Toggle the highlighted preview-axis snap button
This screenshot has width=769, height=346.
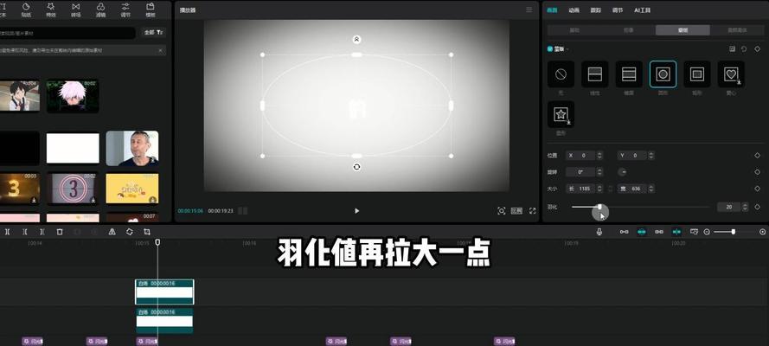coord(676,232)
